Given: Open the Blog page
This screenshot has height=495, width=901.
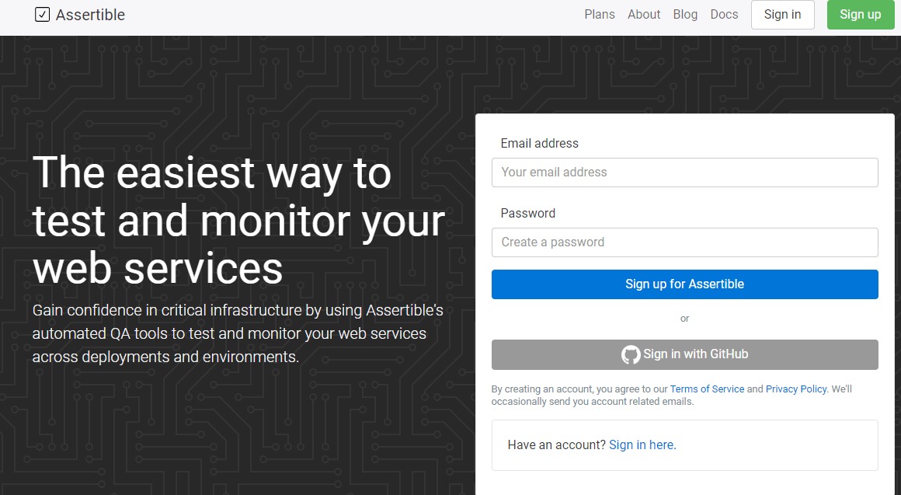Looking at the screenshot, I should [x=685, y=14].
